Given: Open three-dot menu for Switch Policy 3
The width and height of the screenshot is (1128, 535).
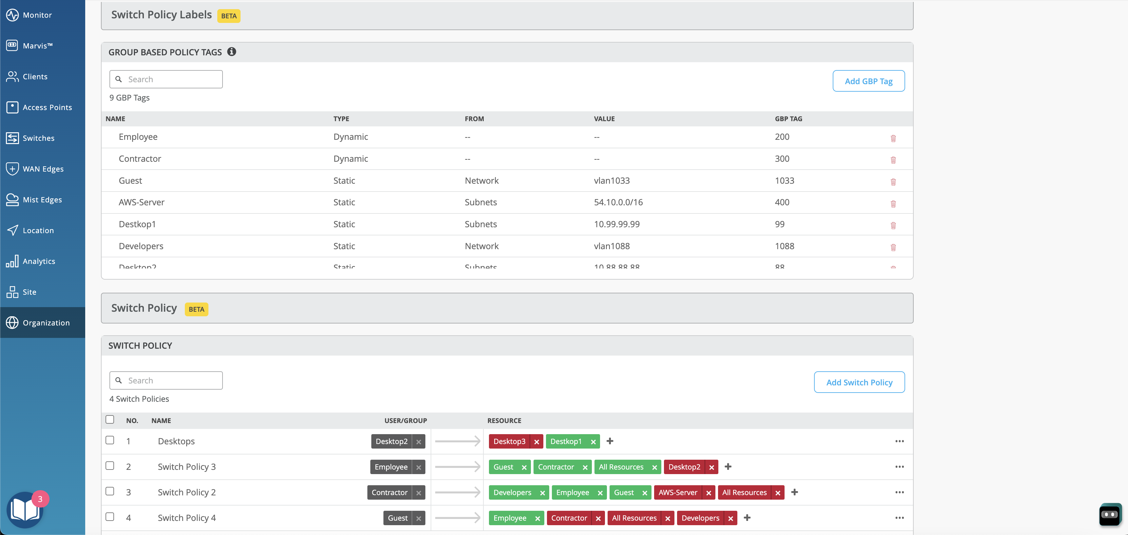Looking at the screenshot, I should point(900,467).
